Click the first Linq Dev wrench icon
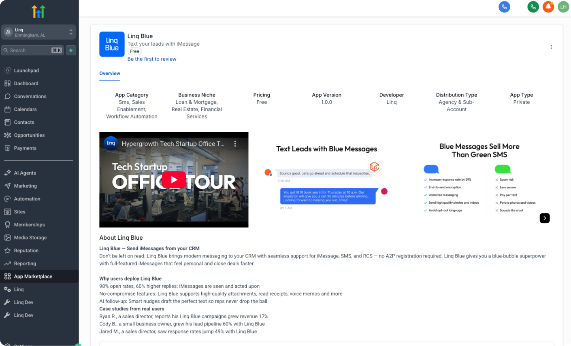This screenshot has width=571, height=346. pos(7,302)
